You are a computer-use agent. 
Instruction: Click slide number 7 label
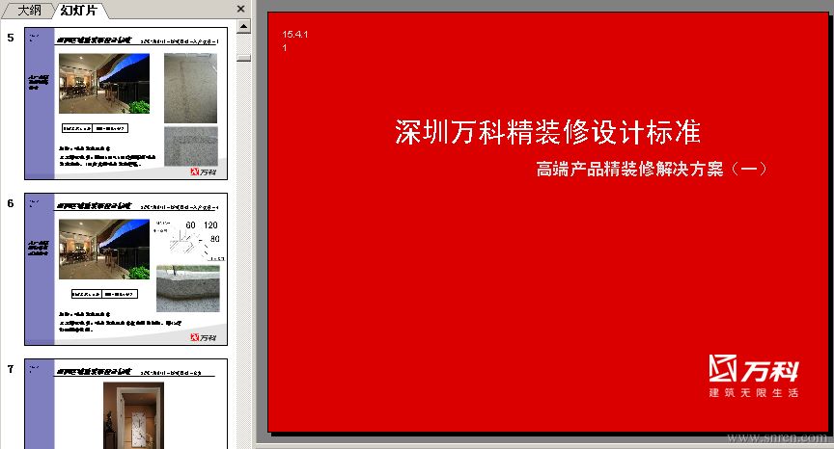[11, 369]
